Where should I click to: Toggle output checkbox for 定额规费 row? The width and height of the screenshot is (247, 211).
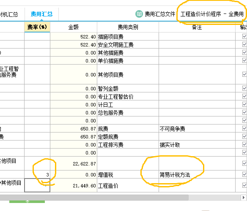[x=244, y=136]
